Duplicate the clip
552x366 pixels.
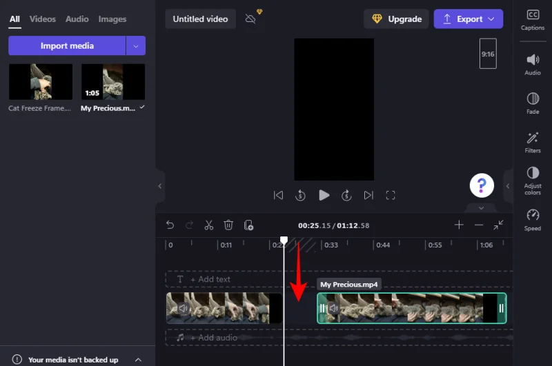(x=248, y=225)
